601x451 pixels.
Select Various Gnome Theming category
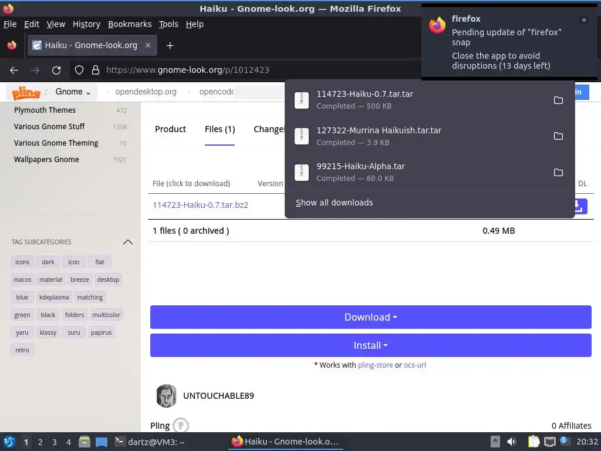coord(56,143)
